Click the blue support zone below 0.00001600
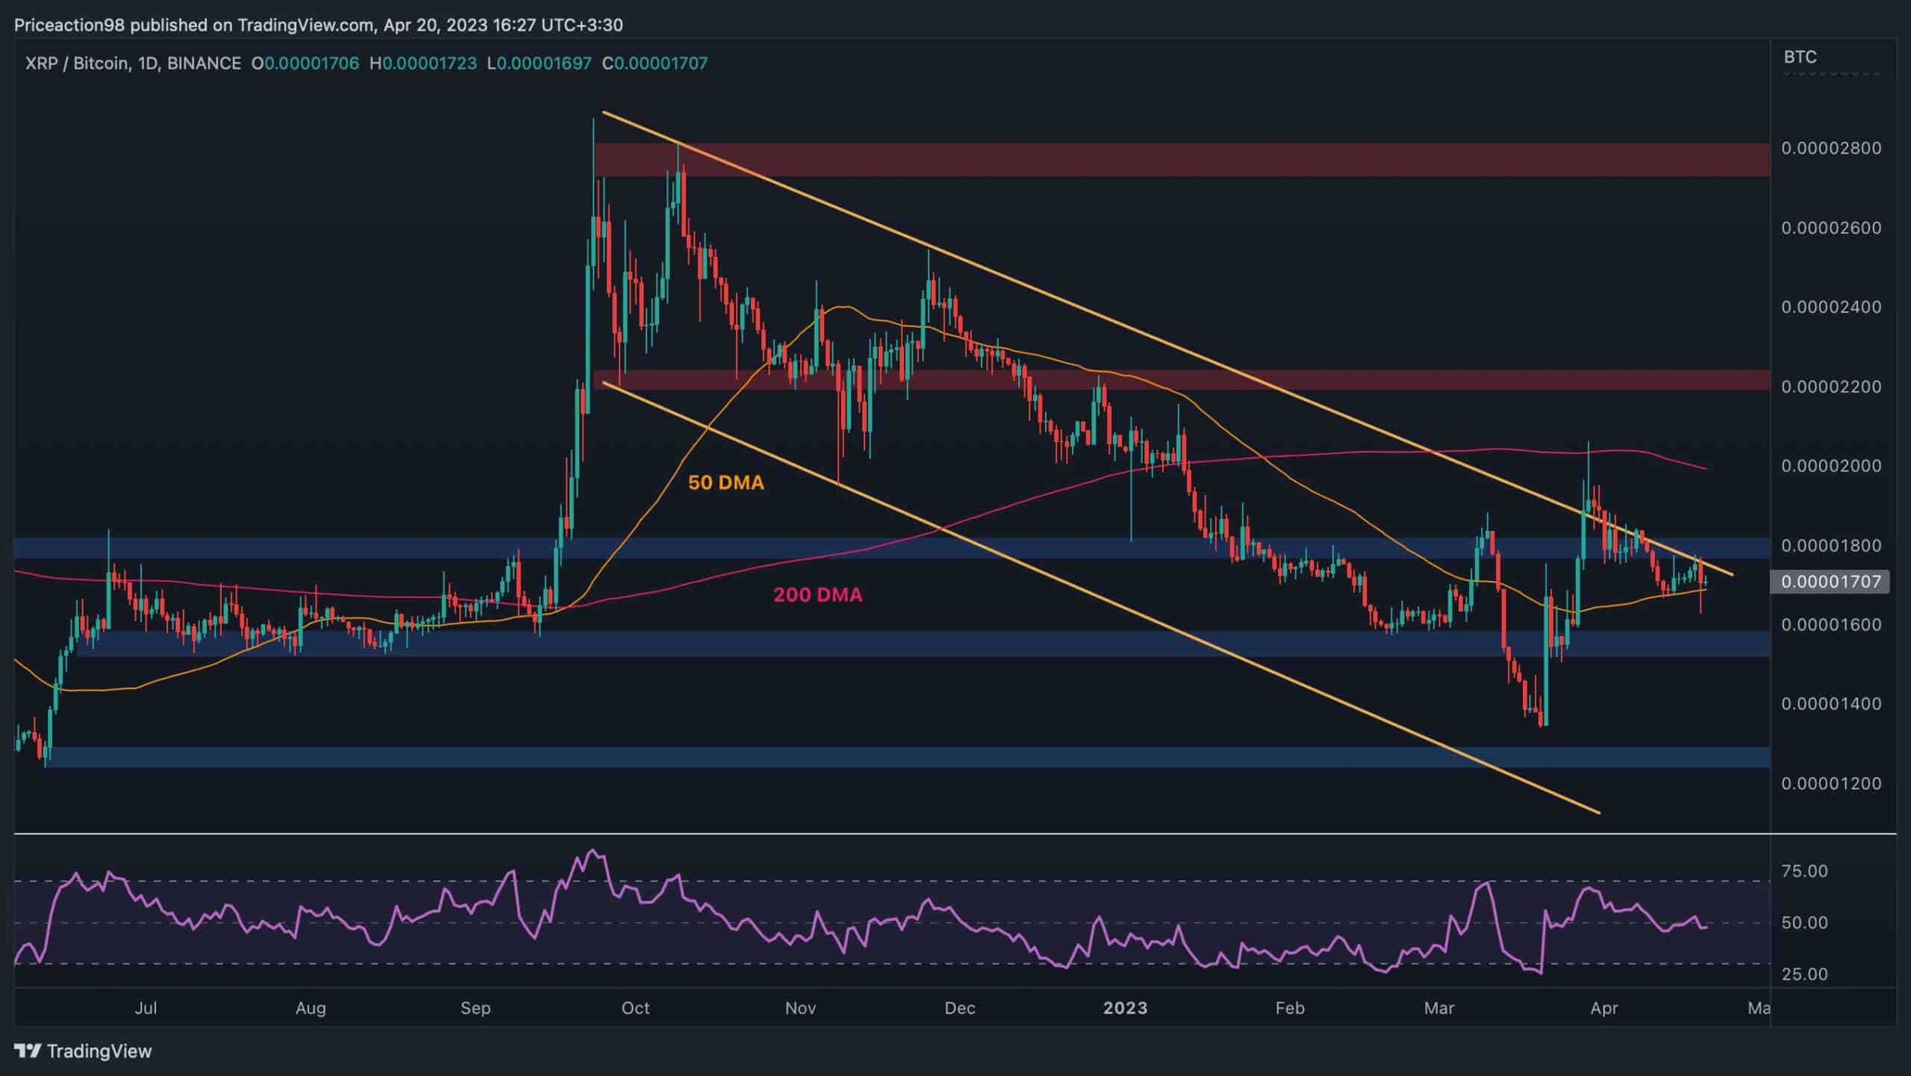This screenshot has width=1911, height=1076. [923, 644]
